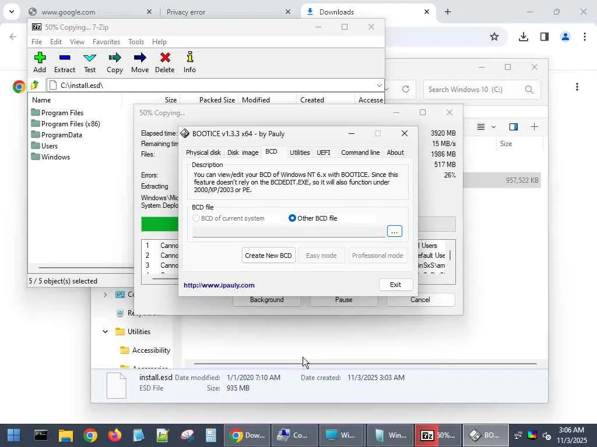The image size is (597, 447).
Task: Click the green copying progress bar
Action: click(x=160, y=224)
